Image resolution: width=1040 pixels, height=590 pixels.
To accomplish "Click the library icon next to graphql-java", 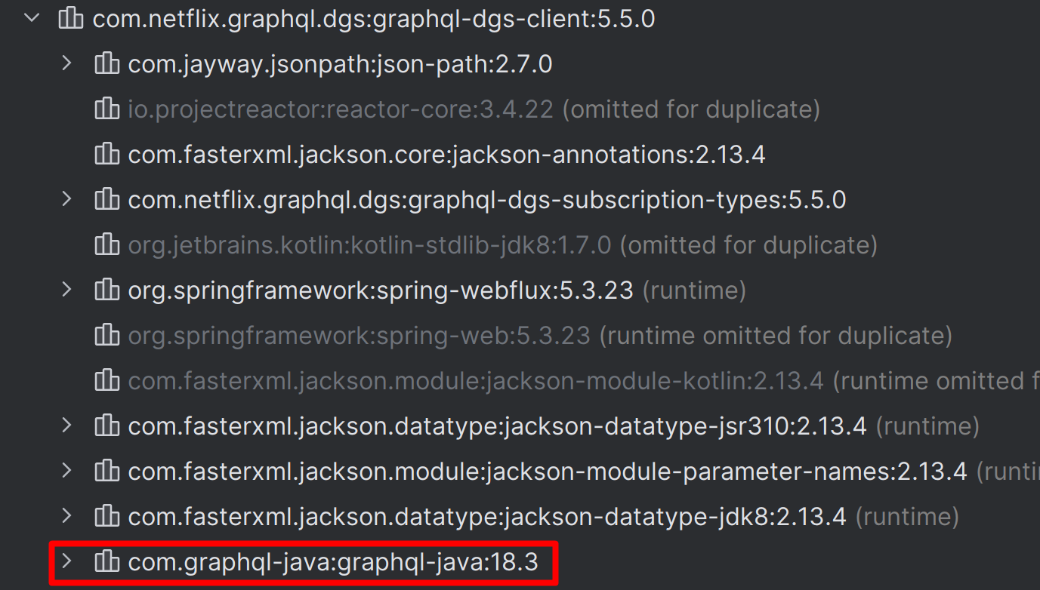I will pos(106,561).
